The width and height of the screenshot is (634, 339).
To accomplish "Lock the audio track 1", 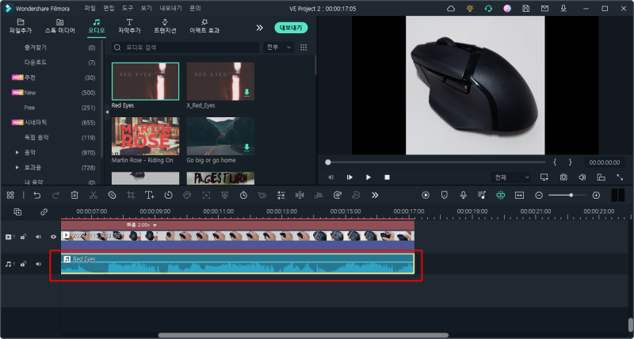I will tap(24, 265).
